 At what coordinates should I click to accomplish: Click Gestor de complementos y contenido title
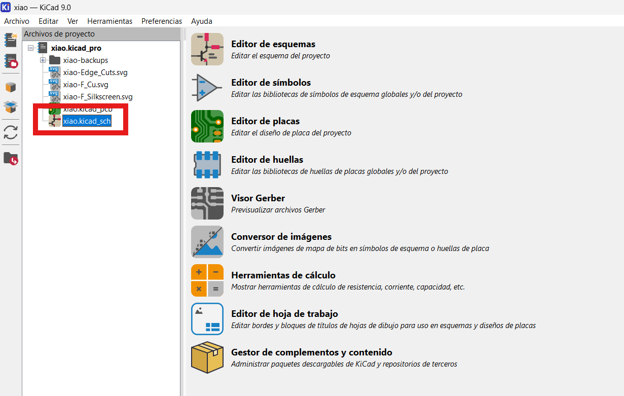point(312,352)
